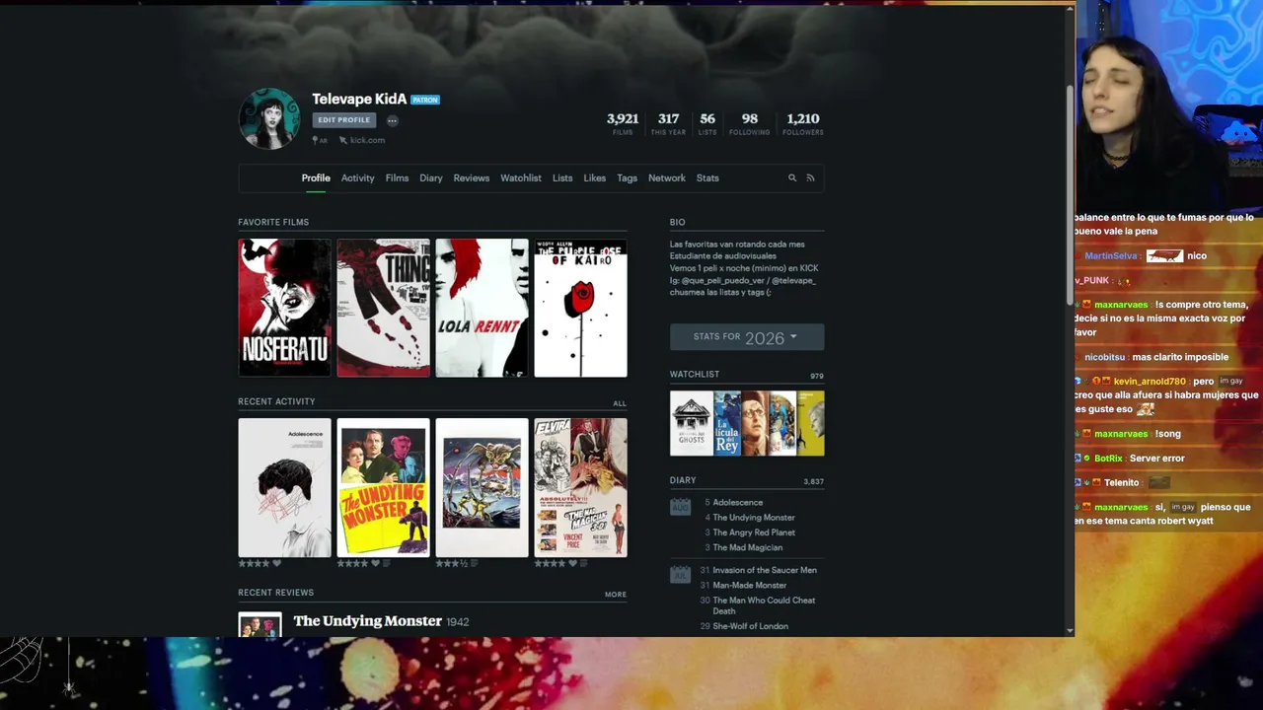The image size is (1263, 710).
Task: Open The Undying Monster review thumbnail
Action: (260, 624)
